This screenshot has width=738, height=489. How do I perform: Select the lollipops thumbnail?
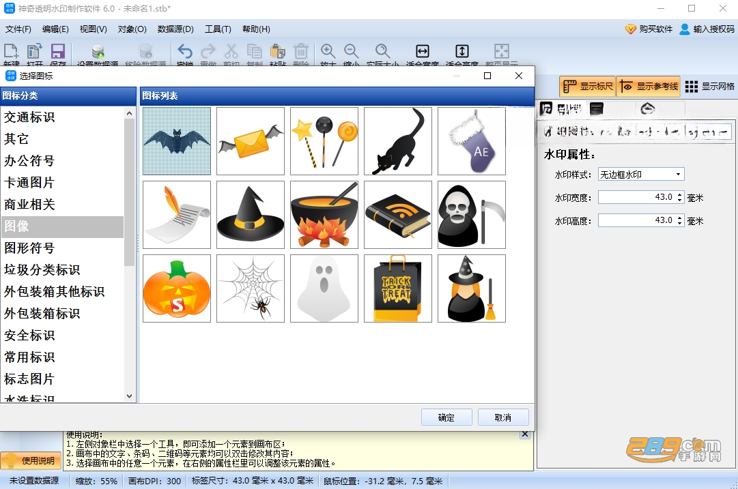tap(324, 141)
